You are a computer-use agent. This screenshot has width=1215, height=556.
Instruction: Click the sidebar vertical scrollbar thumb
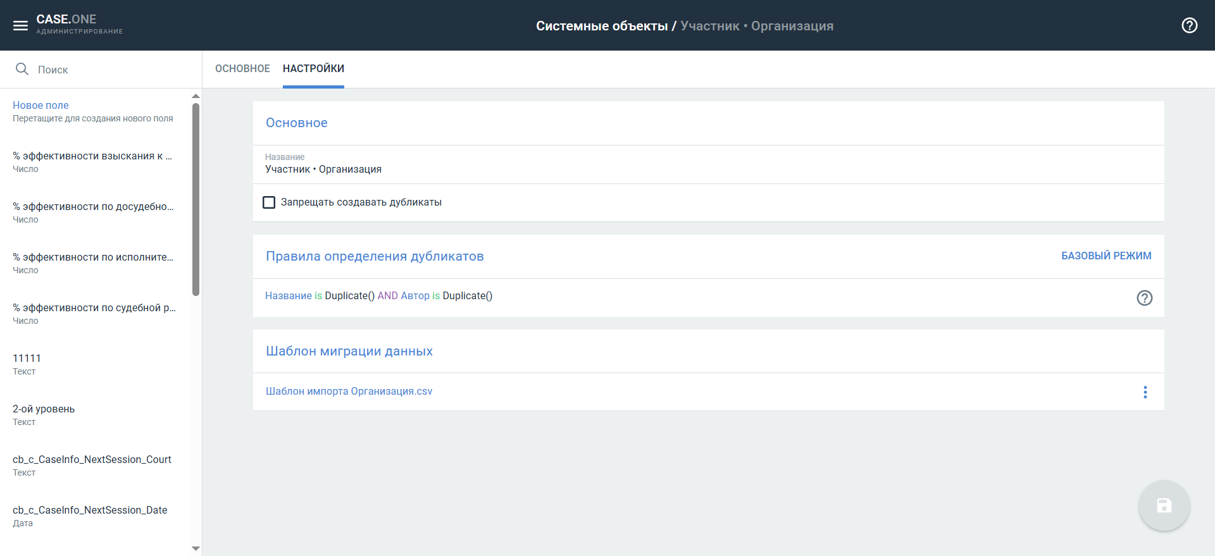pos(196,199)
